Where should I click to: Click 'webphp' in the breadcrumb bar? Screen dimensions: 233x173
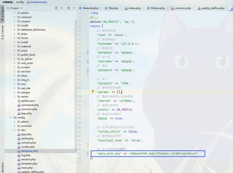(8, 2)
